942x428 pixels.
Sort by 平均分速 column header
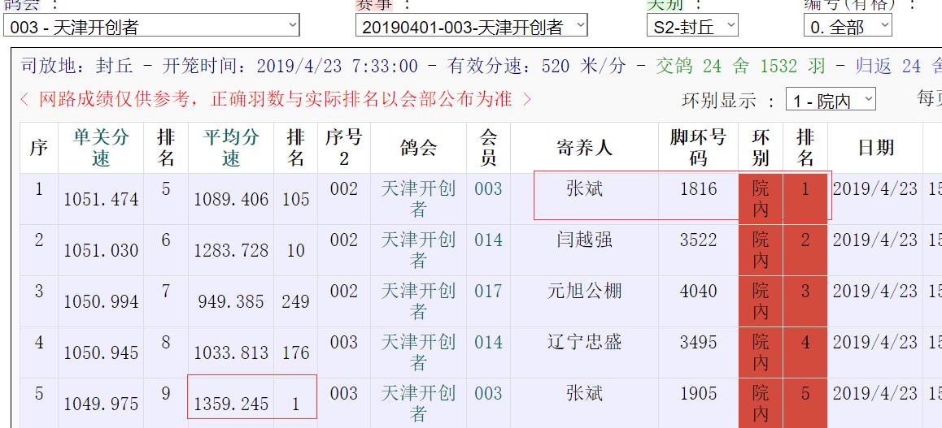[231, 148]
